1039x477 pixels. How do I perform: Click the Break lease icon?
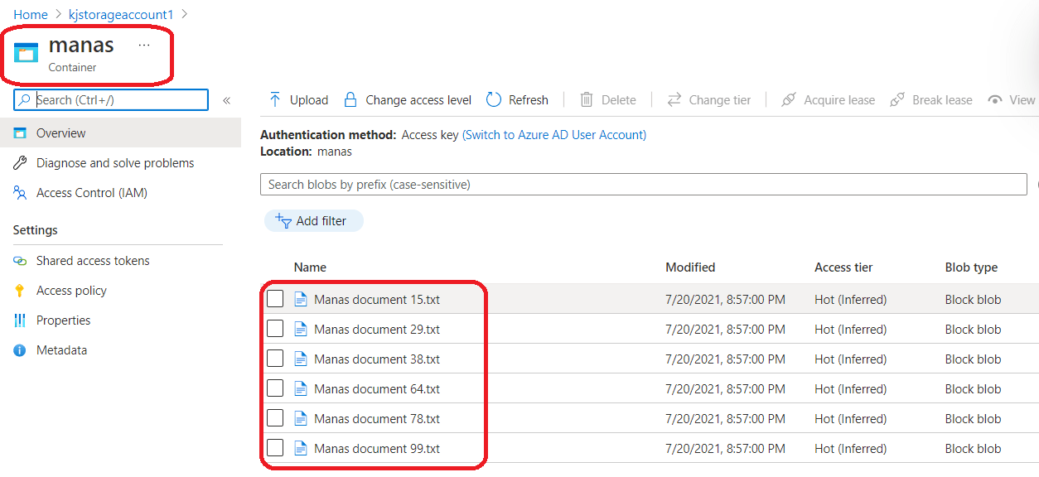click(896, 99)
